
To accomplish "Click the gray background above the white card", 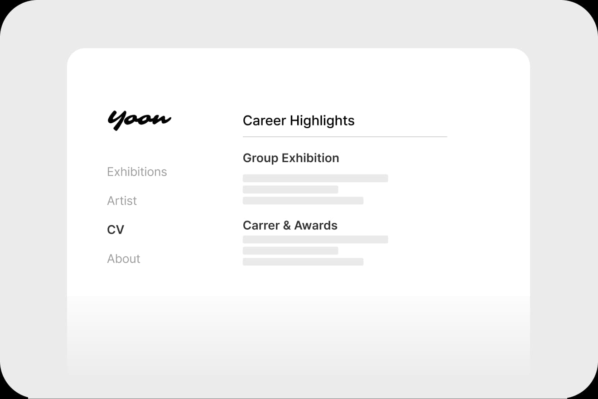I will (298, 24).
